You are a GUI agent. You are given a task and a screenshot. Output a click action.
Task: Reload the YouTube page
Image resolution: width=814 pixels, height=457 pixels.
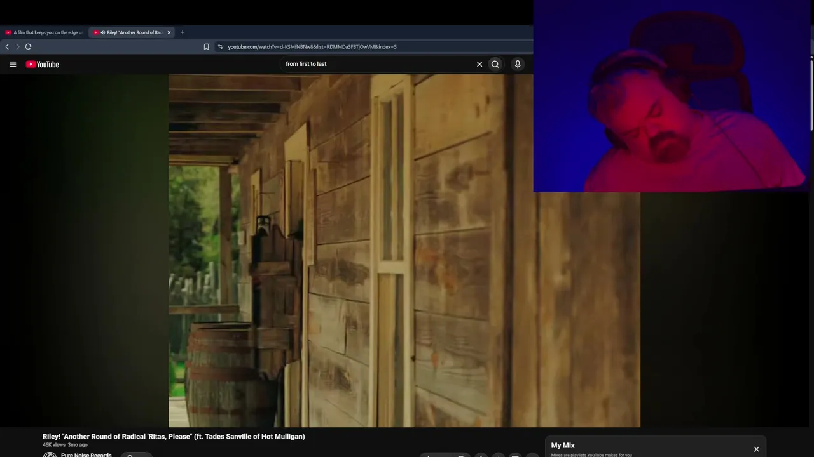point(29,46)
